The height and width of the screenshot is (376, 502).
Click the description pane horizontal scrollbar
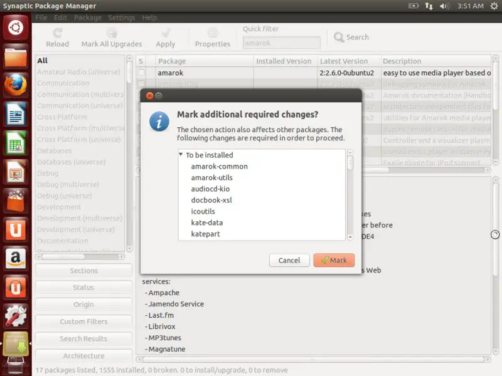click(x=313, y=360)
